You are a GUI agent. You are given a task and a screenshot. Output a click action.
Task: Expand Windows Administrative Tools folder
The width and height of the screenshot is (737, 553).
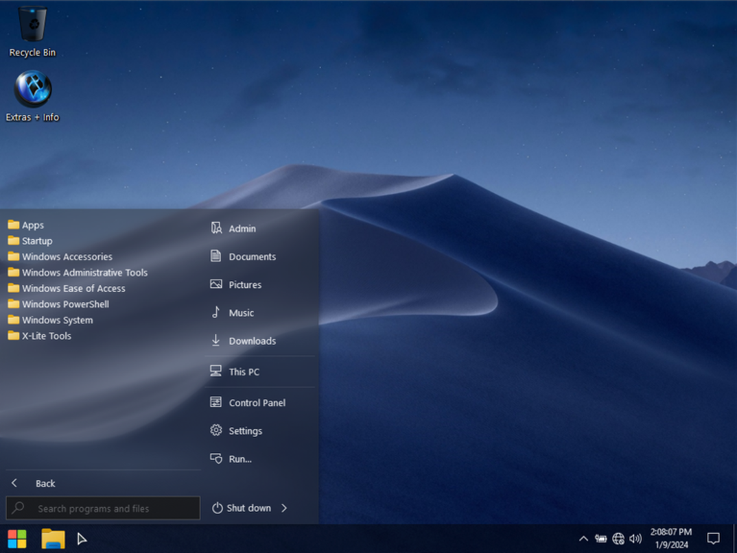tap(78, 272)
